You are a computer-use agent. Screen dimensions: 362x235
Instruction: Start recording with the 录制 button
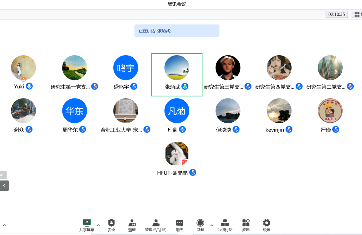coord(200,223)
